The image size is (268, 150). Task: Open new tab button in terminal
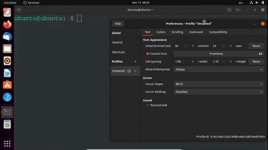click(x=18, y=10)
